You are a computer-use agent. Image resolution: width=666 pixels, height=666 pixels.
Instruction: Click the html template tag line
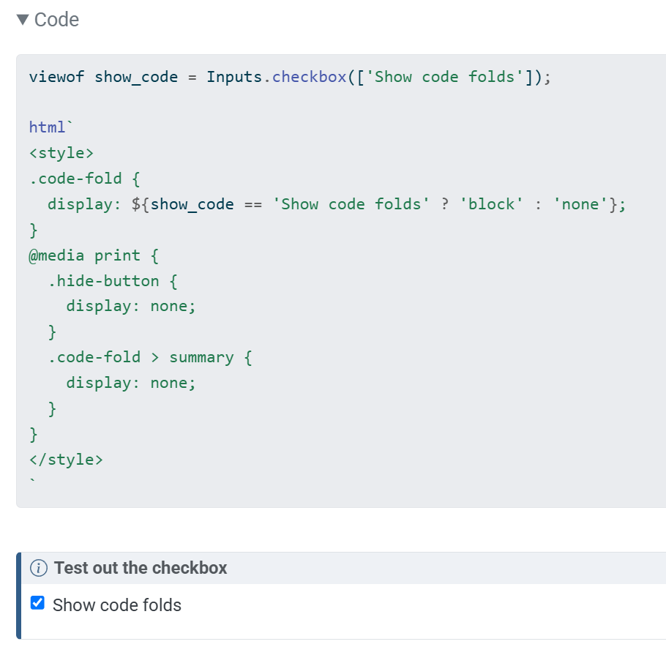tap(48, 127)
